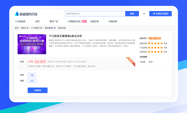Click 商品详情 breadcrumb text
This screenshot has width=187, height=113.
62,28
